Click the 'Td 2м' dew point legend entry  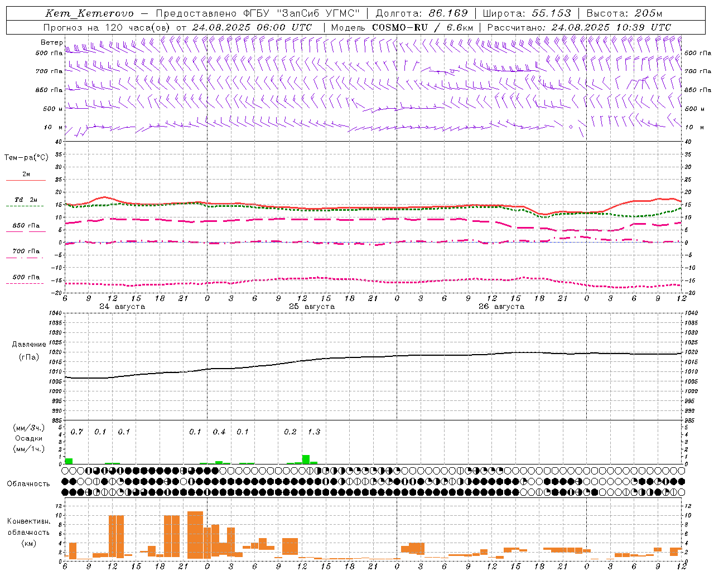[x=26, y=200]
